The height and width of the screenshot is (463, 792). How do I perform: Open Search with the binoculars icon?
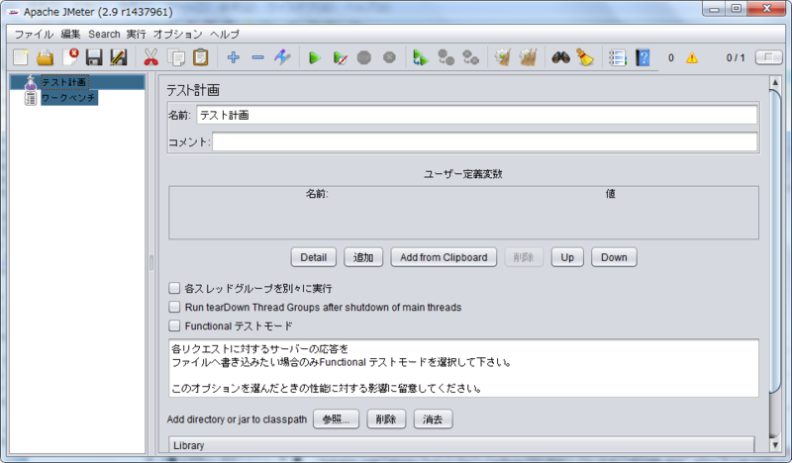(x=560, y=57)
